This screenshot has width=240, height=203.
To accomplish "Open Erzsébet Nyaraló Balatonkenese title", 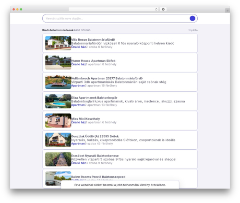I will coord(95,155).
